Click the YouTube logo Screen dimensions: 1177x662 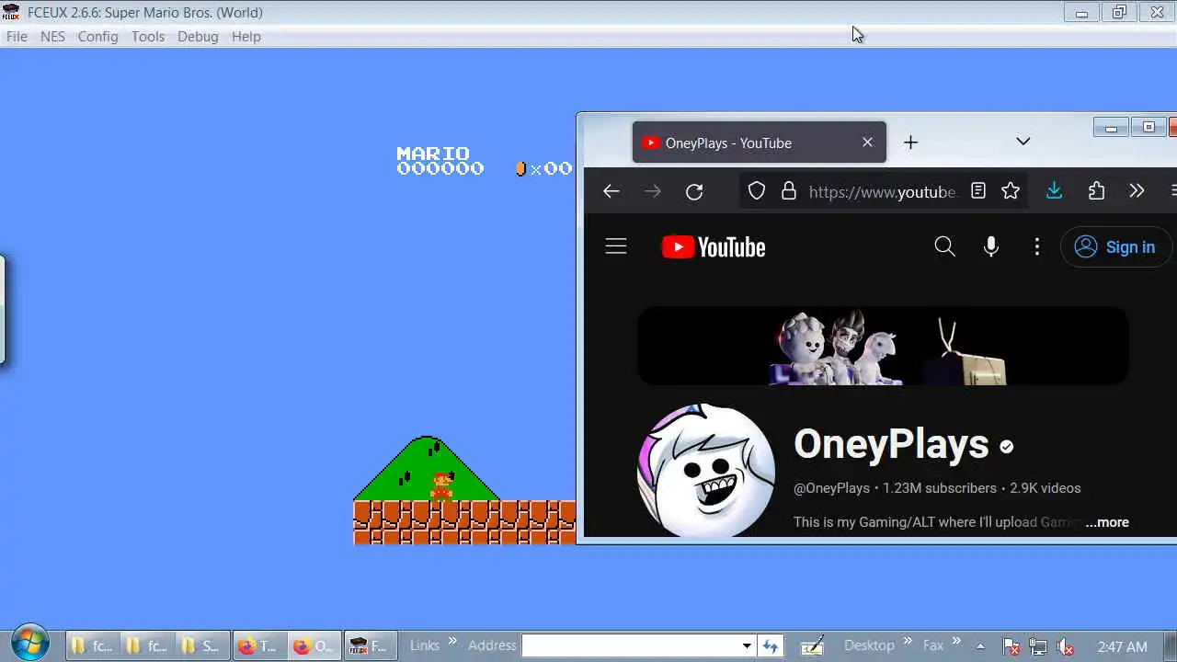(714, 247)
